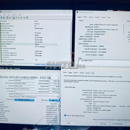Click the second BatteryInfoView toolbar icon (battery log view)
Screen dimensions: 130x130
4,18
